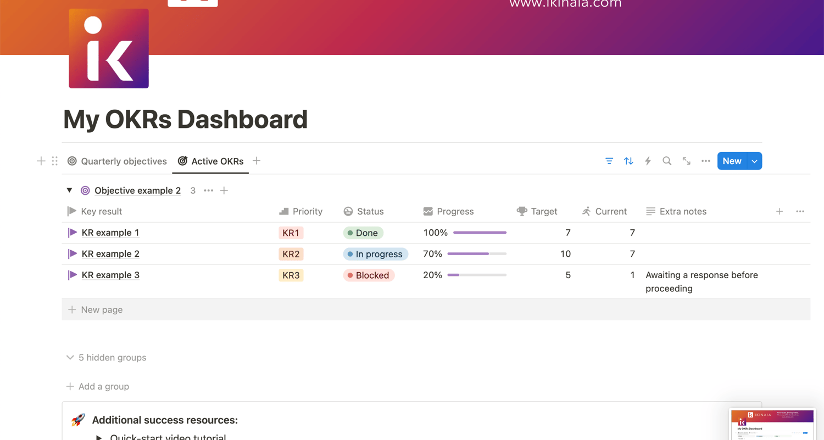Screen dimensions: 824x440
Task: Open the In progress status tag
Action: tap(376, 254)
